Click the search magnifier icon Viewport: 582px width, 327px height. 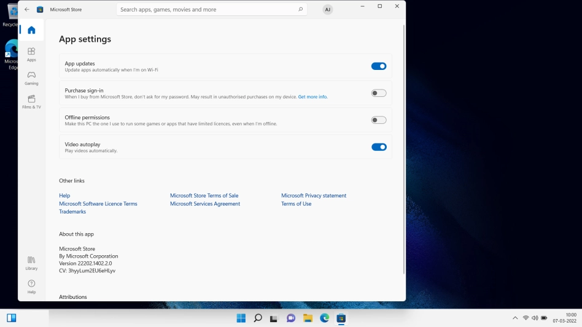(x=300, y=10)
